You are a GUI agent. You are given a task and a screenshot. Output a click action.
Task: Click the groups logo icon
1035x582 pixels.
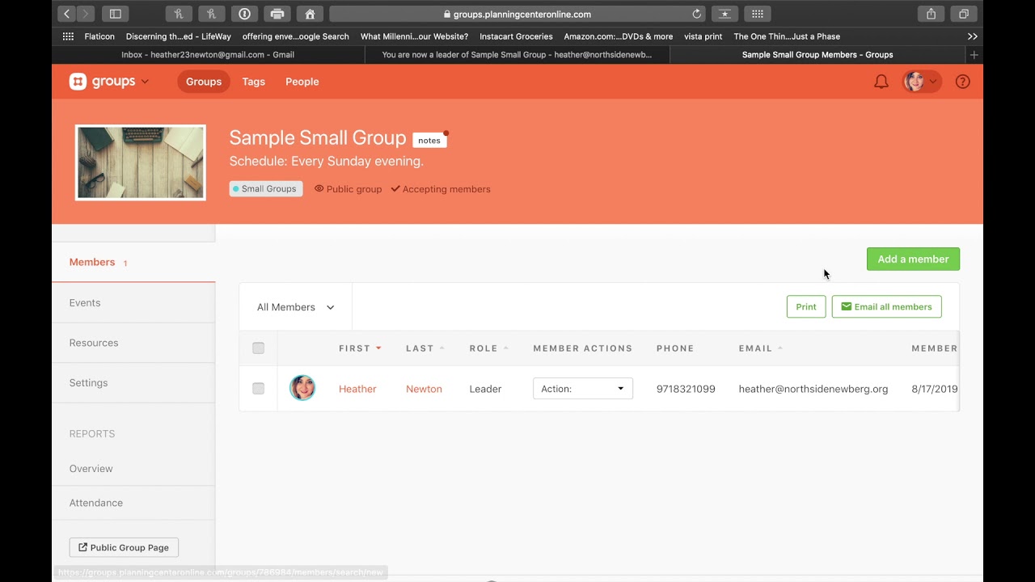point(78,82)
